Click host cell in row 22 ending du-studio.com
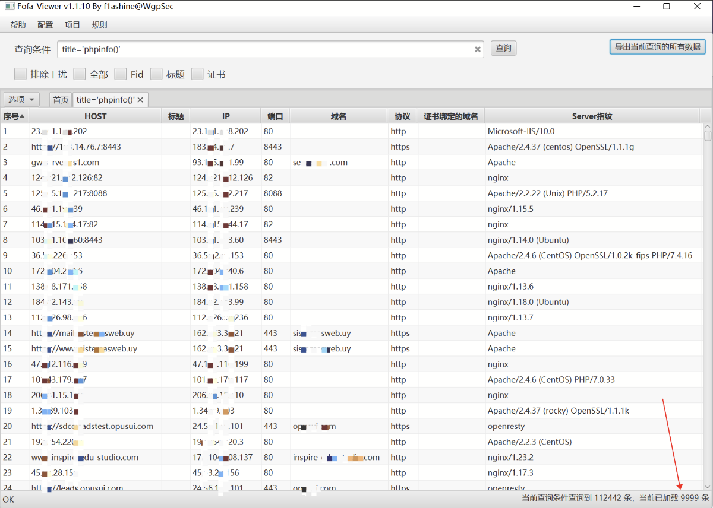This screenshot has width=713, height=508. 95,457
